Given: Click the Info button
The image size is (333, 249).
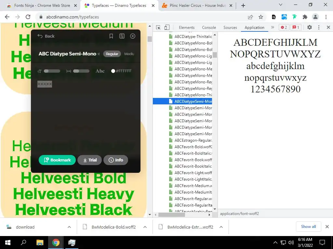Looking at the screenshot, I should click(x=116, y=160).
